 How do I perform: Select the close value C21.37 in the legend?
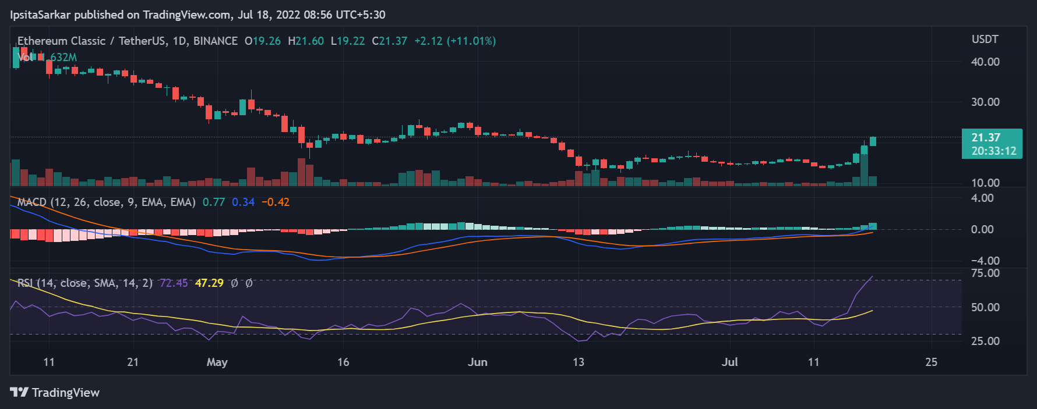(390, 41)
